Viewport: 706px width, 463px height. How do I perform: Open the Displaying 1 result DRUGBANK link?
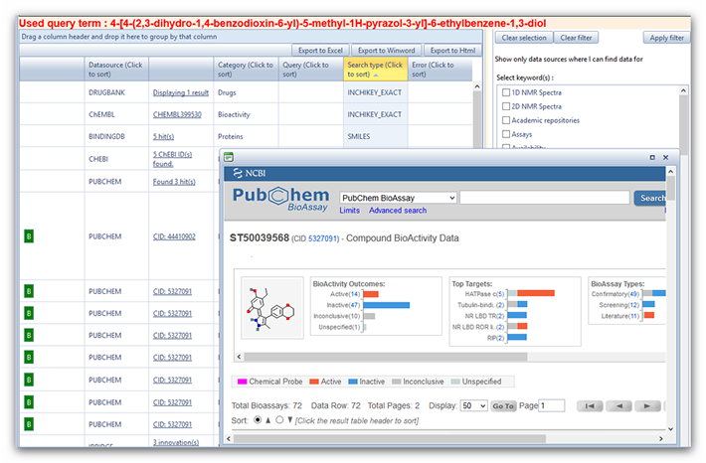[181, 92]
